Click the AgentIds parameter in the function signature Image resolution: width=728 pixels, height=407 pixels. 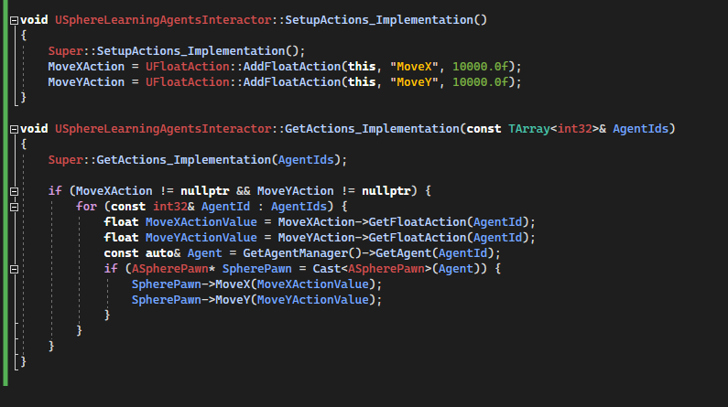[641, 129]
